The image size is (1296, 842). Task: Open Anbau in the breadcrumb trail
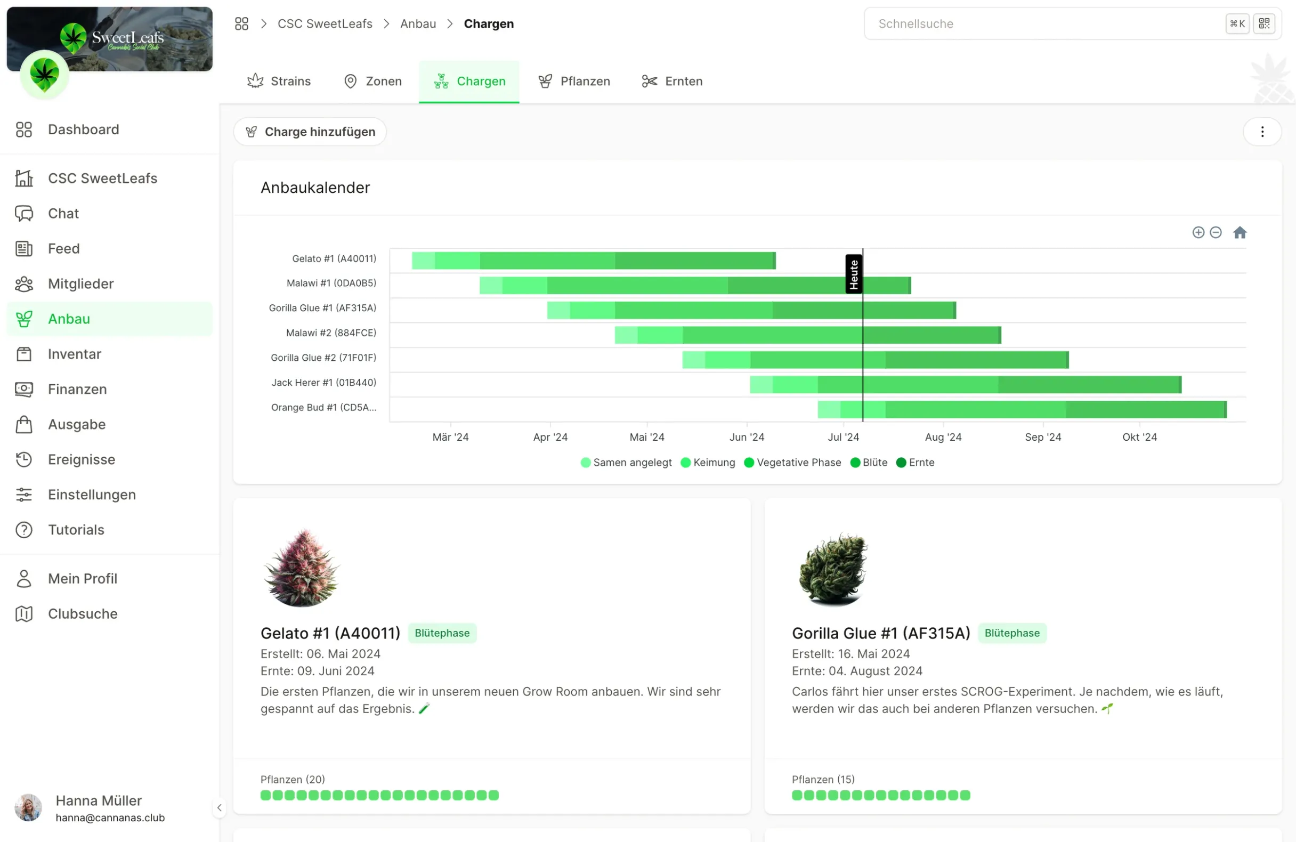418,23
